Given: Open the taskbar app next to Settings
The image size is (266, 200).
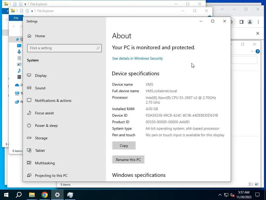Looking at the screenshot, I should pyautogui.click(x=70, y=195).
